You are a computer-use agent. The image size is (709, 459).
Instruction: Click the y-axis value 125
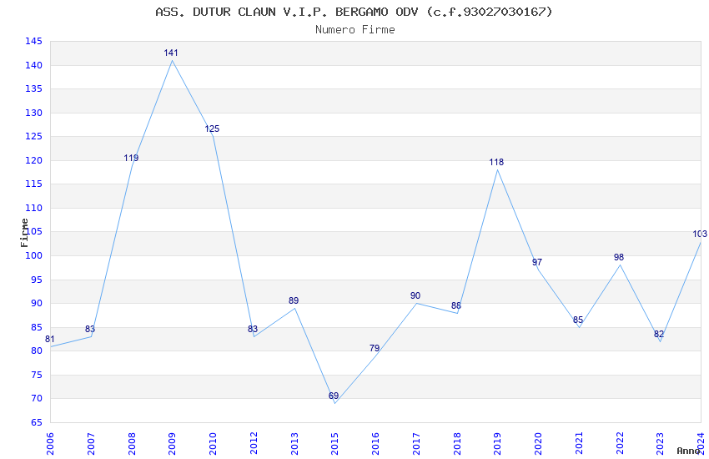click(x=34, y=137)
